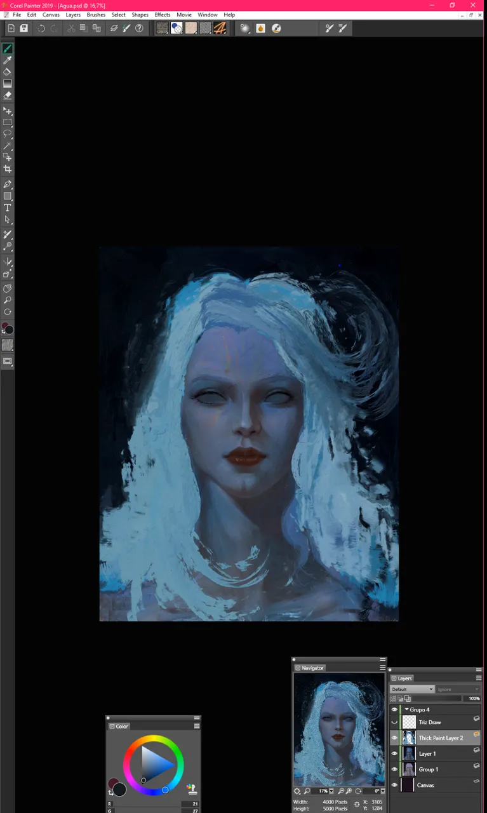This screenshot has width=487, height=813.
Task: Open the Color panel options menu
Action: pos(197,727)
